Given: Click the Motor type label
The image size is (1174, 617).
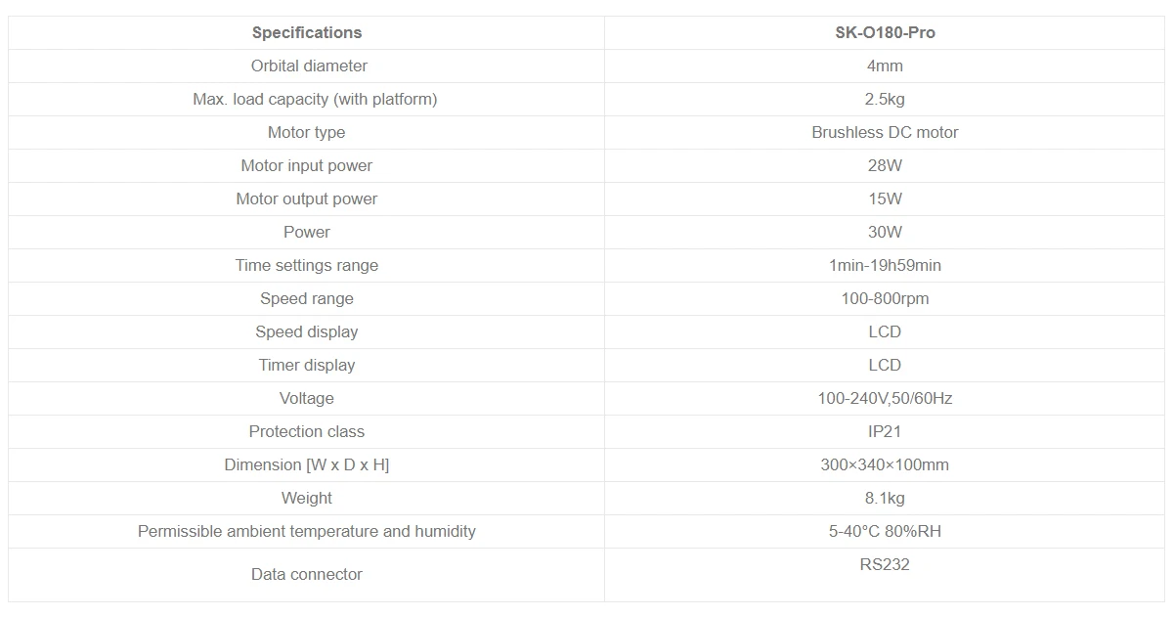Looking at the screenshot, I should 306,132.
